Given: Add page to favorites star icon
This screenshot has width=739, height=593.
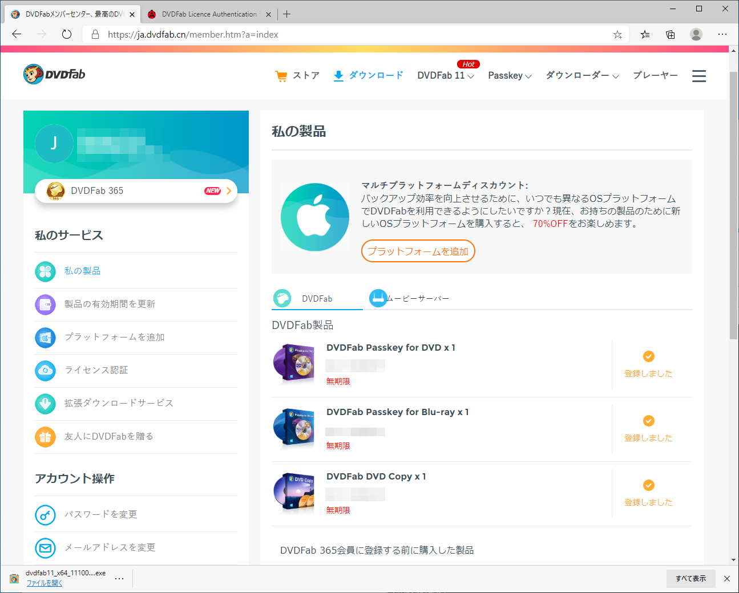Looking at the screenshot, I should click(617, 34).
